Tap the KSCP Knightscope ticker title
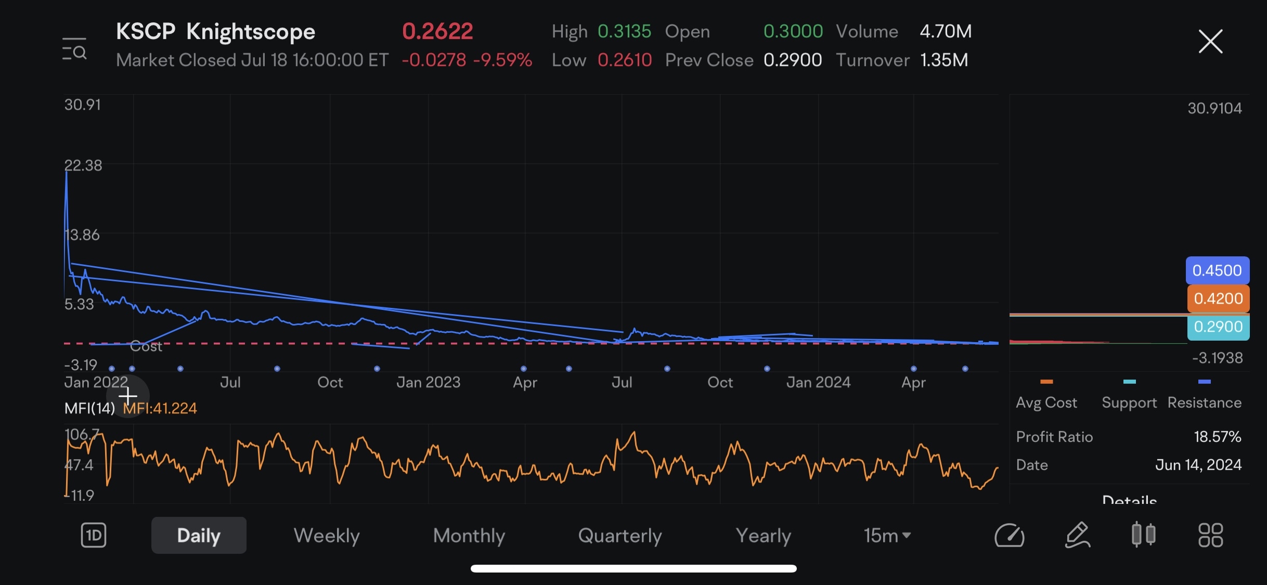This screenshot has width=1267, height=585. pos(215,32)
